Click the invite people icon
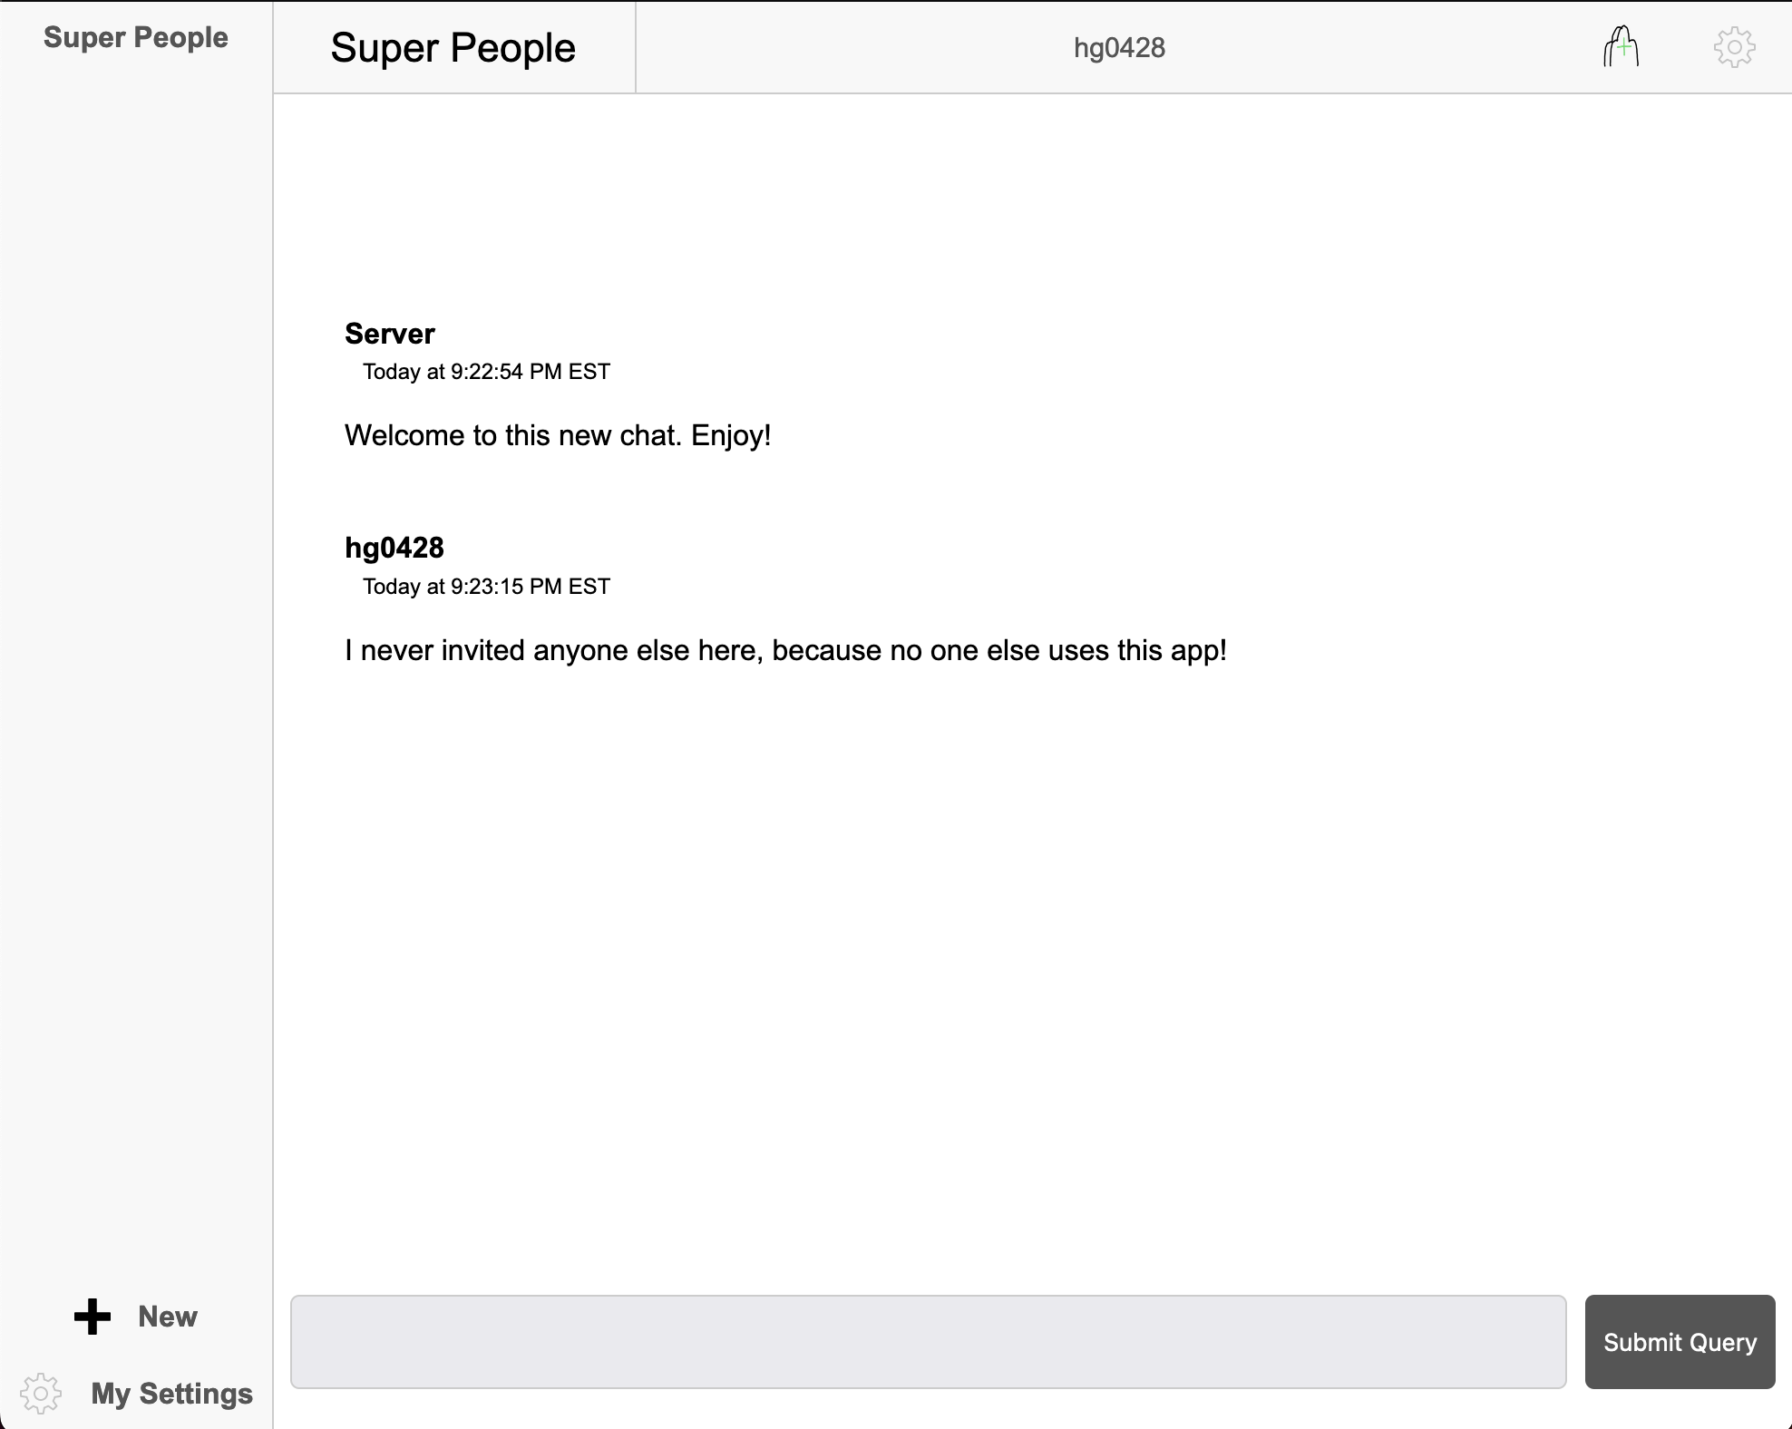 click(x=1621, y=47)
